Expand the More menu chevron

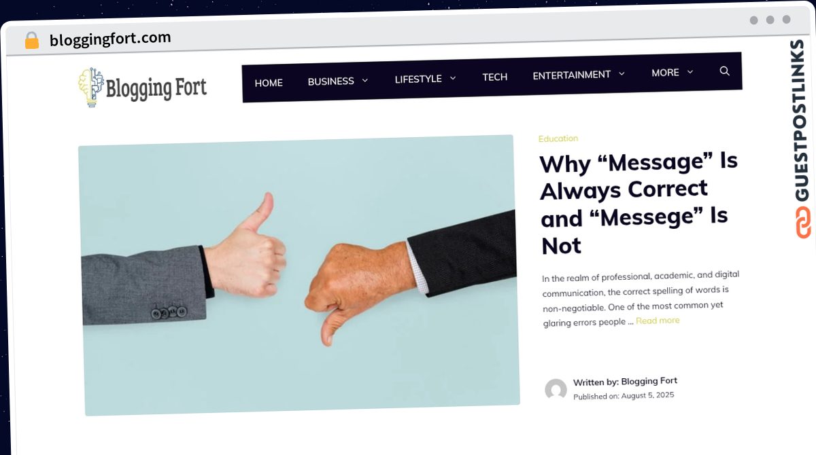coord(690,72)
